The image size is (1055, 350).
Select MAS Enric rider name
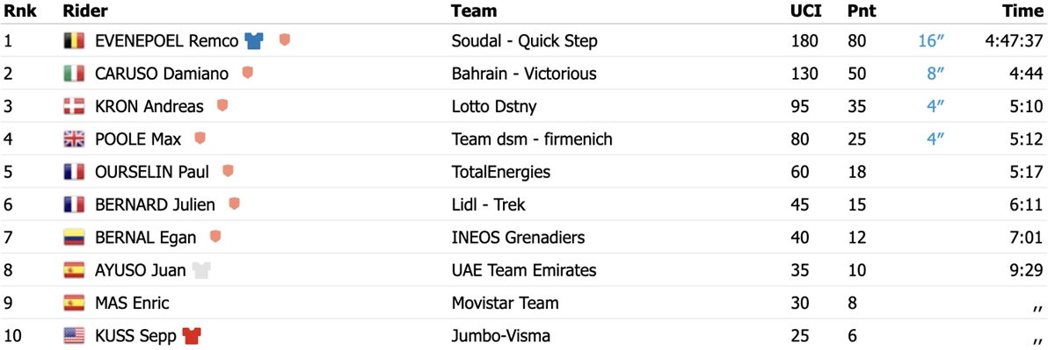[x=132, y=304]
